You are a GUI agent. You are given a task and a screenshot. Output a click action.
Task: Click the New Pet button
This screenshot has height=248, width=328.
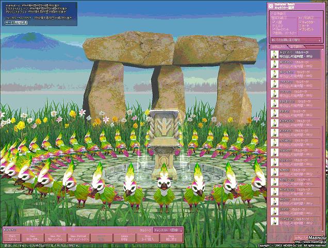[x=55, y=238]
